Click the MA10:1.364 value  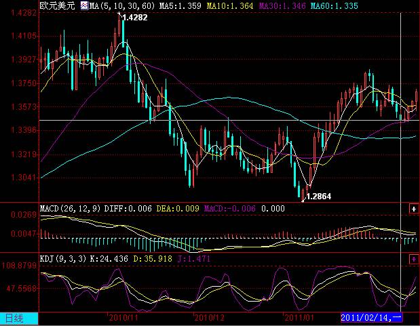tap(230, 5)
